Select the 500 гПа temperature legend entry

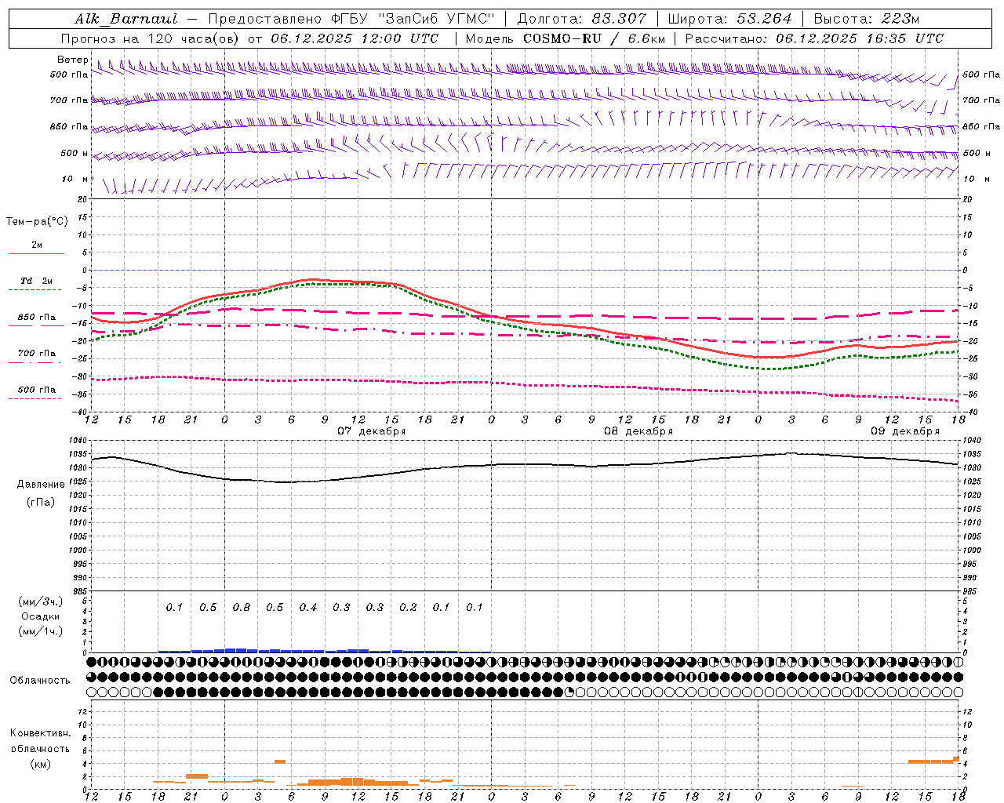point(37,390)
